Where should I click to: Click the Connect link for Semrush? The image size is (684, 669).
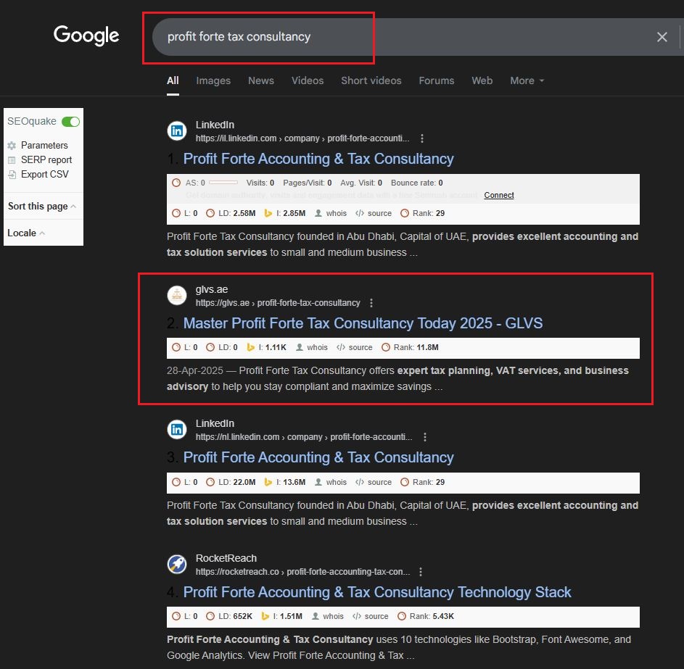[499, 196]
